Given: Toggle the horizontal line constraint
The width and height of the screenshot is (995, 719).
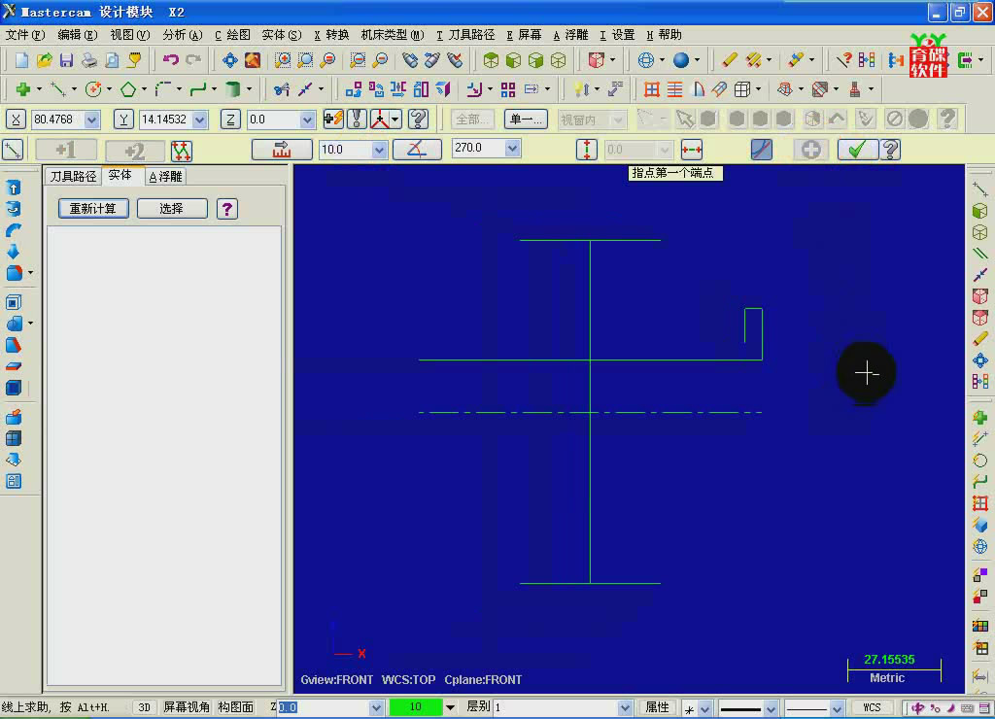Looking at the screenshot, I should pyautogui.click(x=692, y=150).
